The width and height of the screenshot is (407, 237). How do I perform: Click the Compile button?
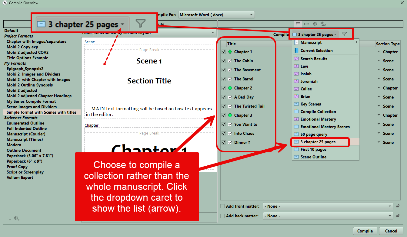click(365, 231)
